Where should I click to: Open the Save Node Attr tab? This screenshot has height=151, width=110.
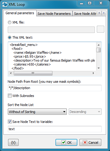85,14
